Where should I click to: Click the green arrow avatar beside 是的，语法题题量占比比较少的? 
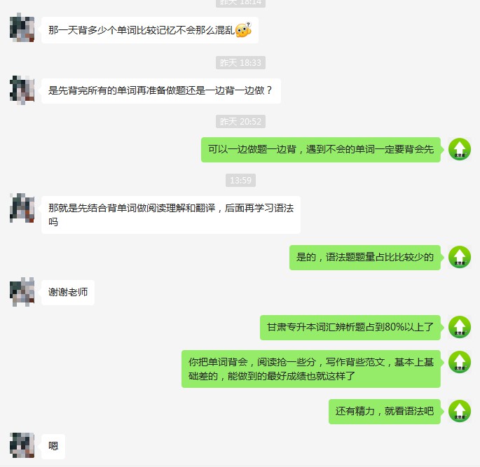click(460, 257)
